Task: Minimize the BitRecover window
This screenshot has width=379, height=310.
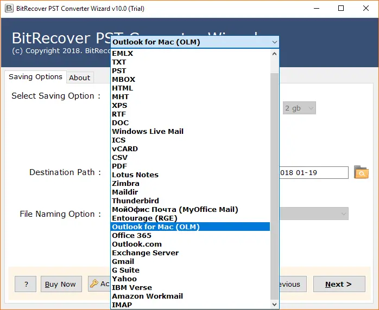Action: 317,9
